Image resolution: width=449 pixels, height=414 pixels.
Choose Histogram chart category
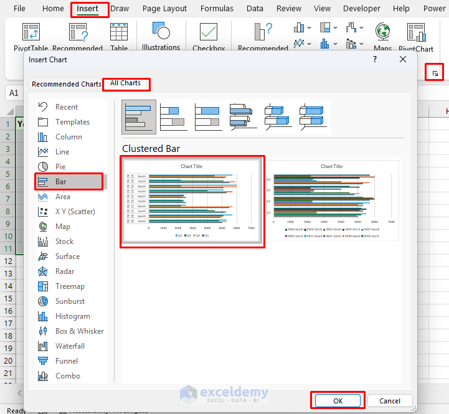[71, 316]
